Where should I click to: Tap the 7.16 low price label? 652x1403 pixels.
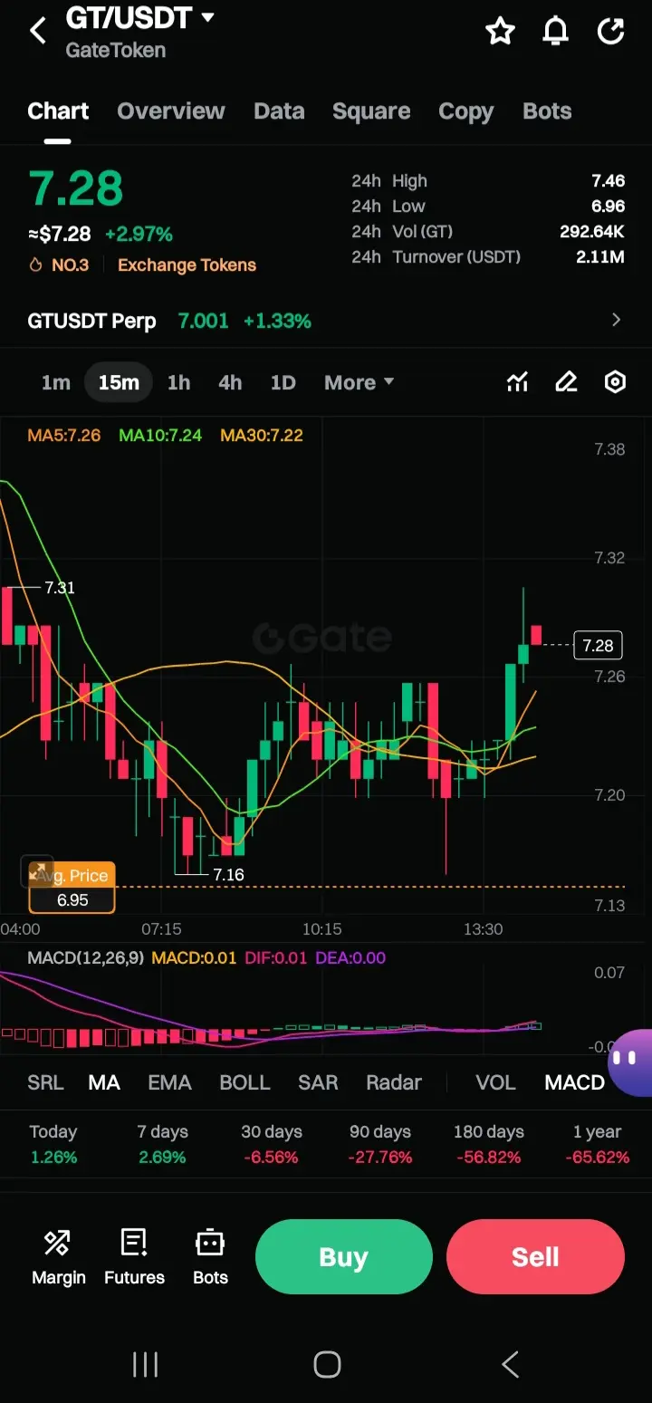(x=228, y=875)
